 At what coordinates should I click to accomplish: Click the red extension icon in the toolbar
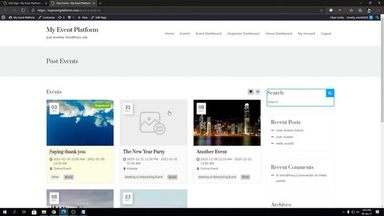pos(340,10)
